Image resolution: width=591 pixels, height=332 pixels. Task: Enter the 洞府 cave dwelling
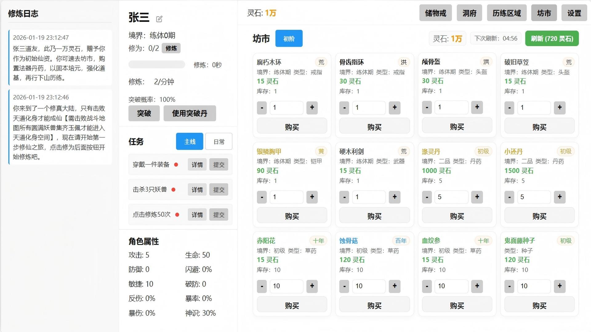coord(469,13)
